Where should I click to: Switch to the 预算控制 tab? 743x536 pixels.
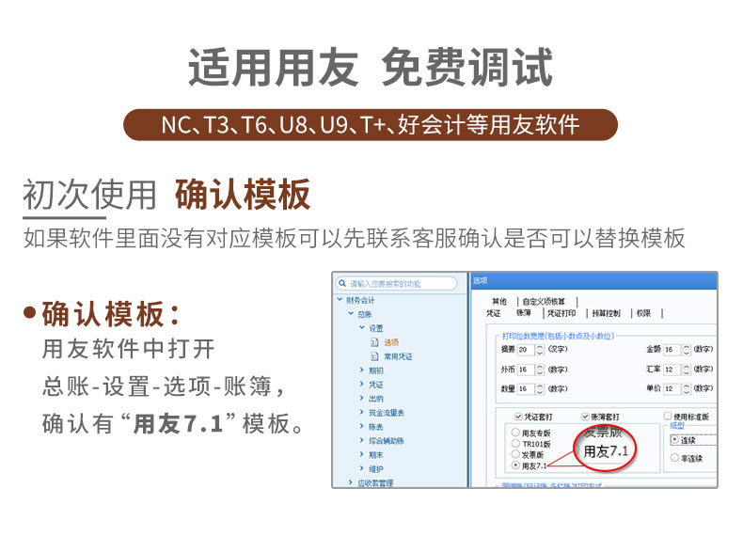[606, 313]
